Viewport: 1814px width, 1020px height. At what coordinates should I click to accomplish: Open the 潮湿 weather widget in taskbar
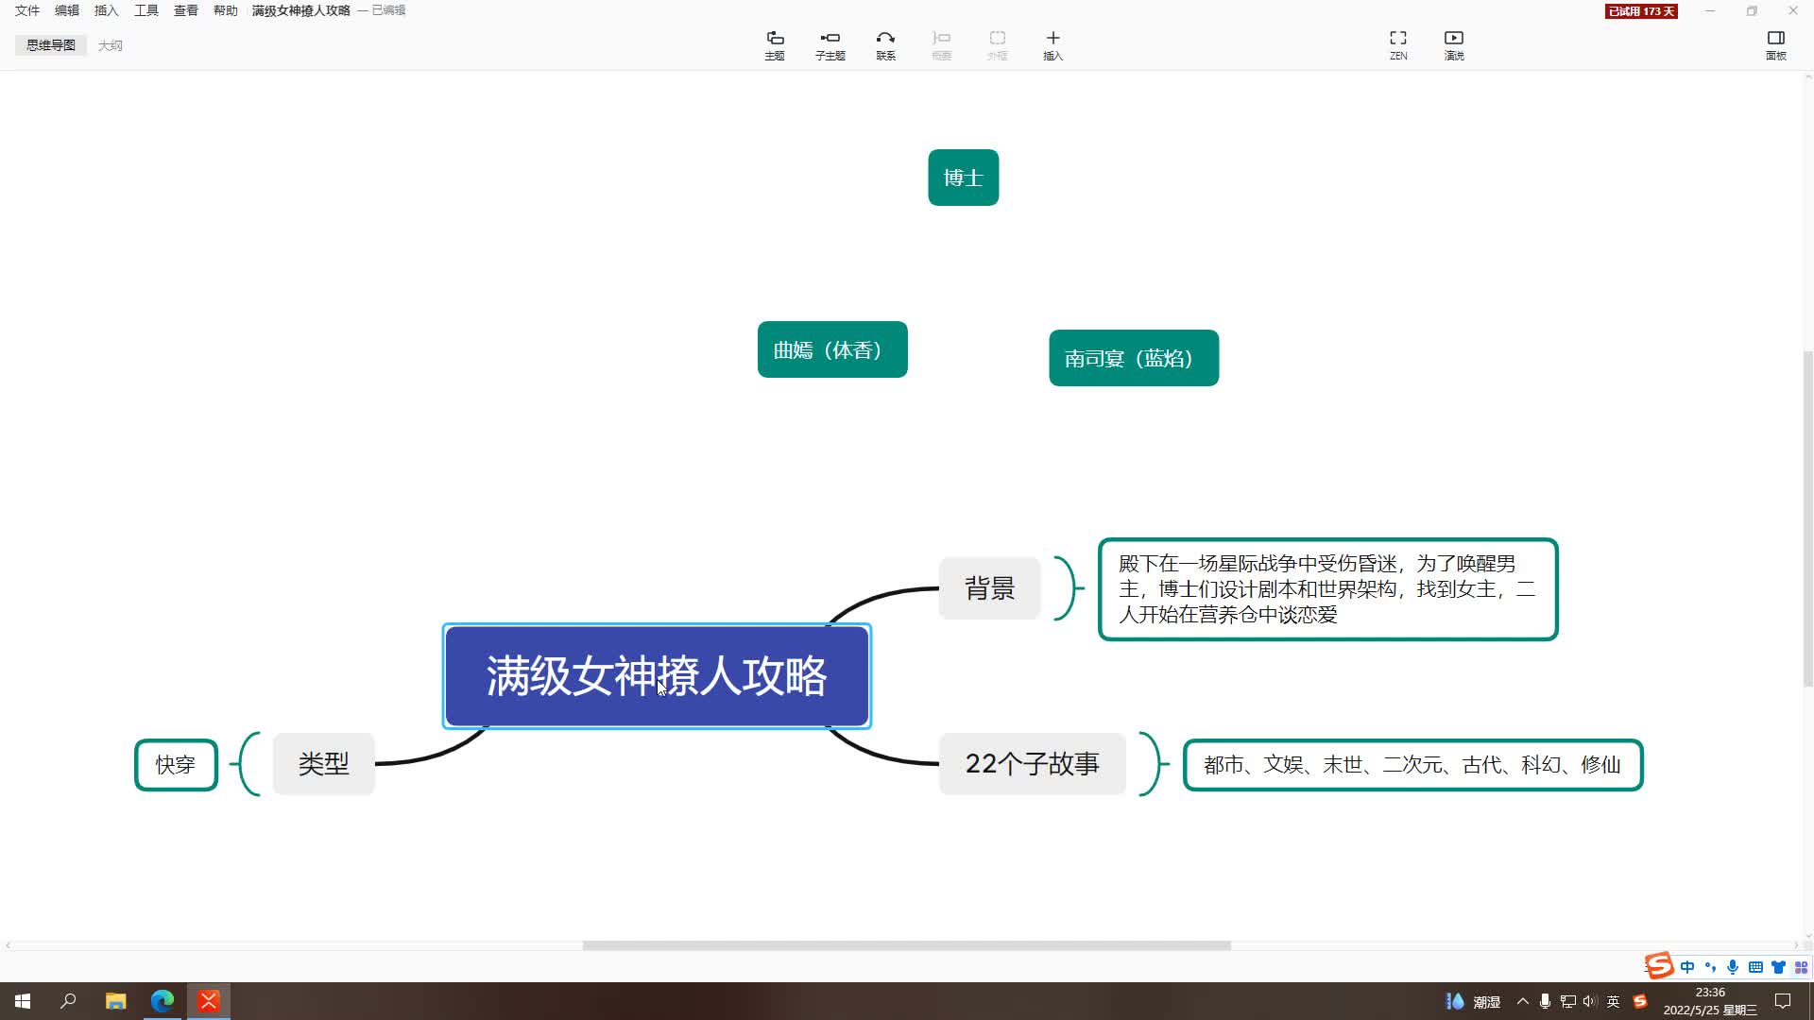1474,1001
